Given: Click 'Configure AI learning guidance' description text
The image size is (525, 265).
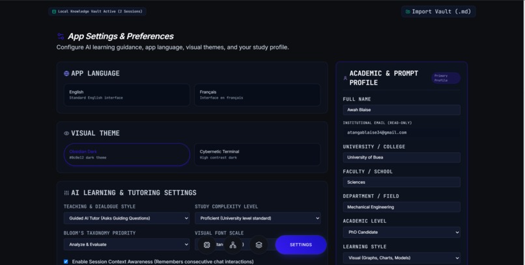Looking at the screenshot, I should pyautogui.click(x=173, y=47).
